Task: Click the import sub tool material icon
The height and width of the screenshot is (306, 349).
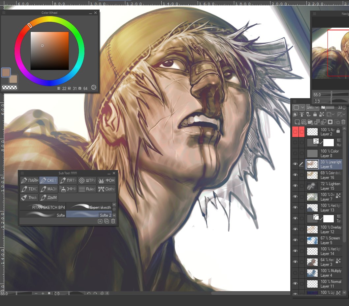Action: 100,221
